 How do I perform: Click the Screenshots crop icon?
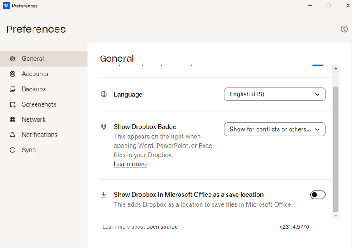tap(13, 104)
